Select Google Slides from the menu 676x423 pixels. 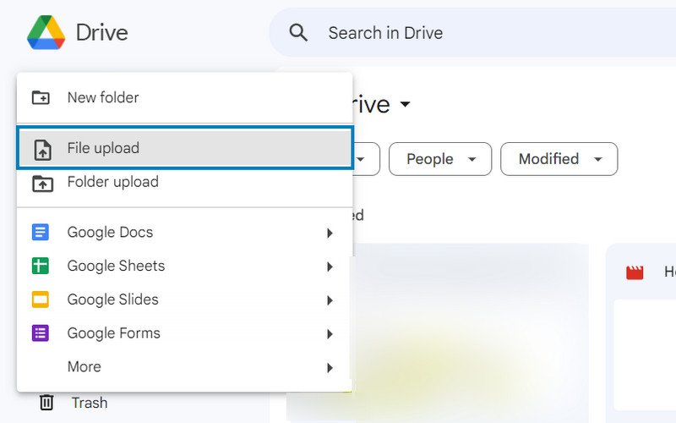click(184, 299)
